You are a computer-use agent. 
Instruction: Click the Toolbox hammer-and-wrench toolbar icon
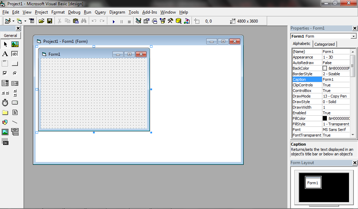171,21
